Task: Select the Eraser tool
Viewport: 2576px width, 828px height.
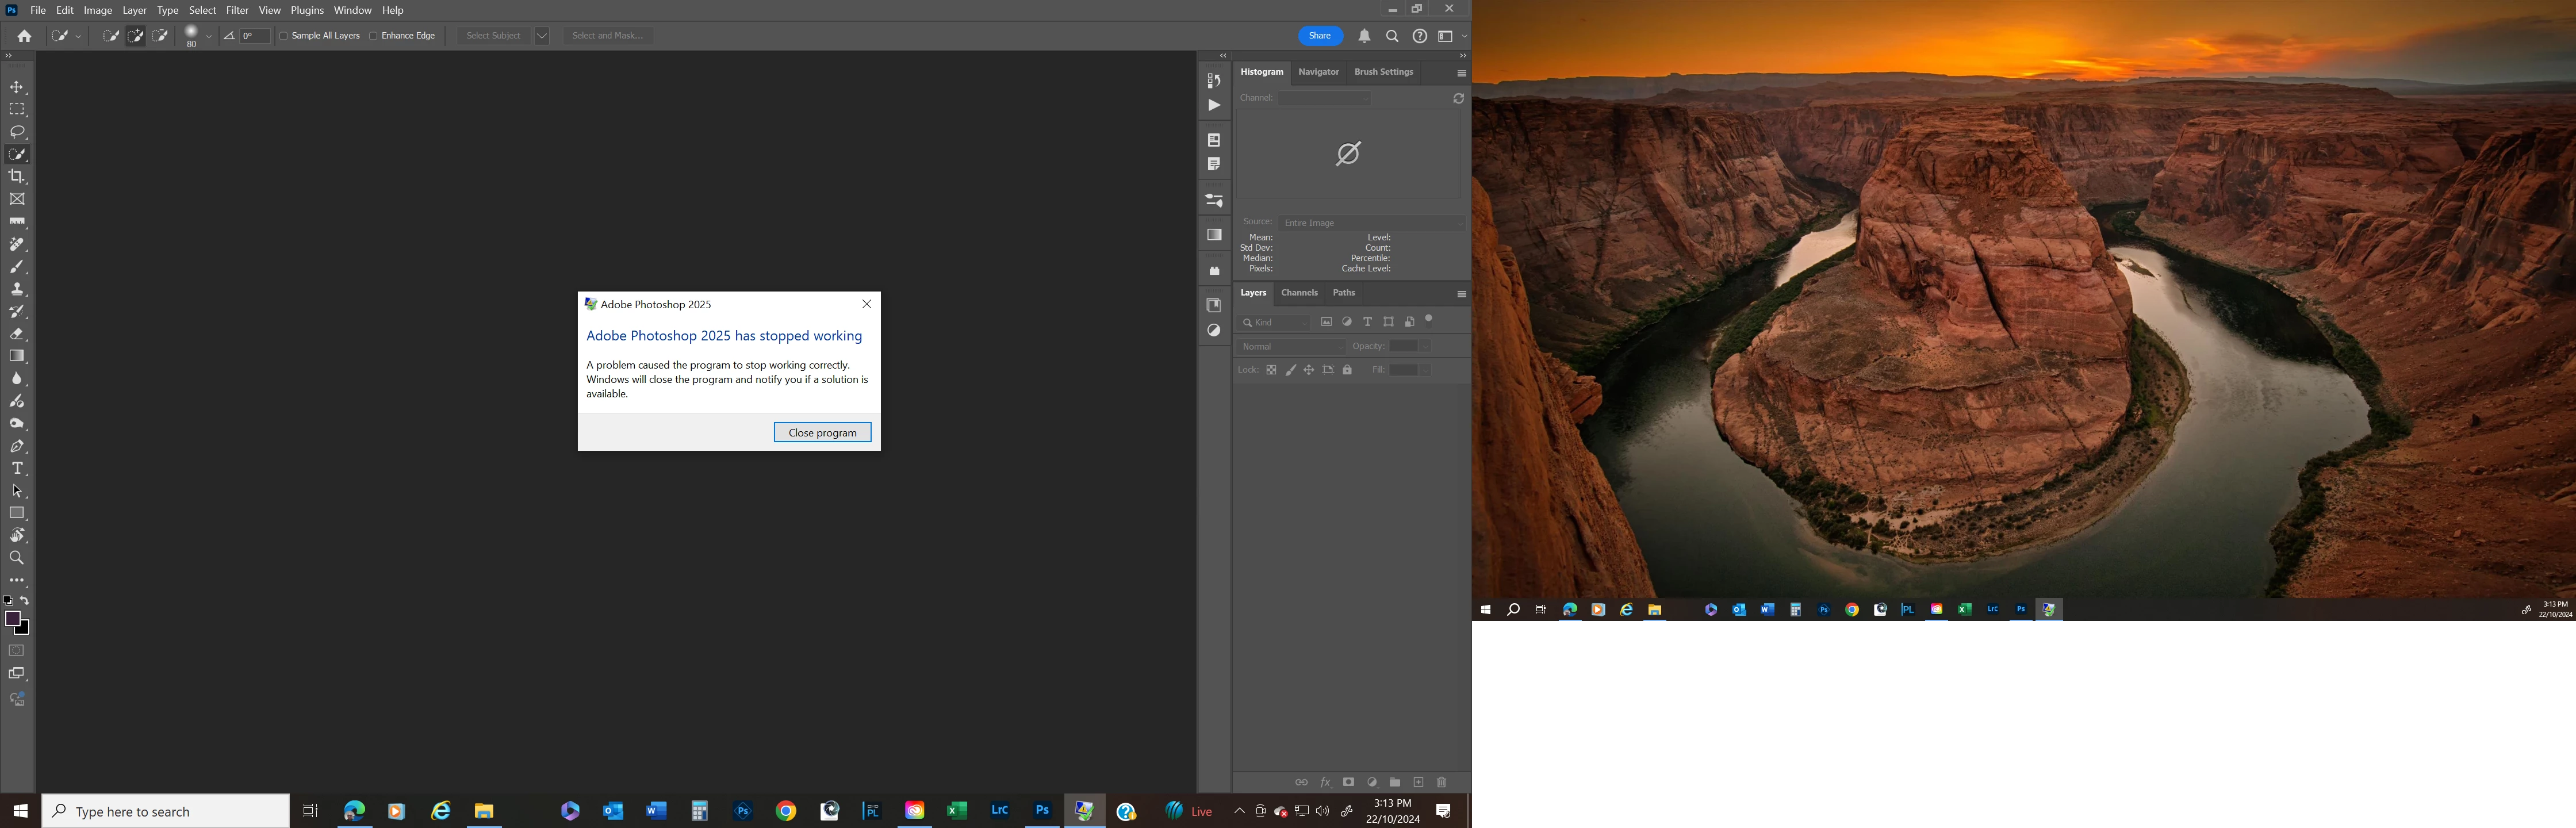Action: click(17, 334)
